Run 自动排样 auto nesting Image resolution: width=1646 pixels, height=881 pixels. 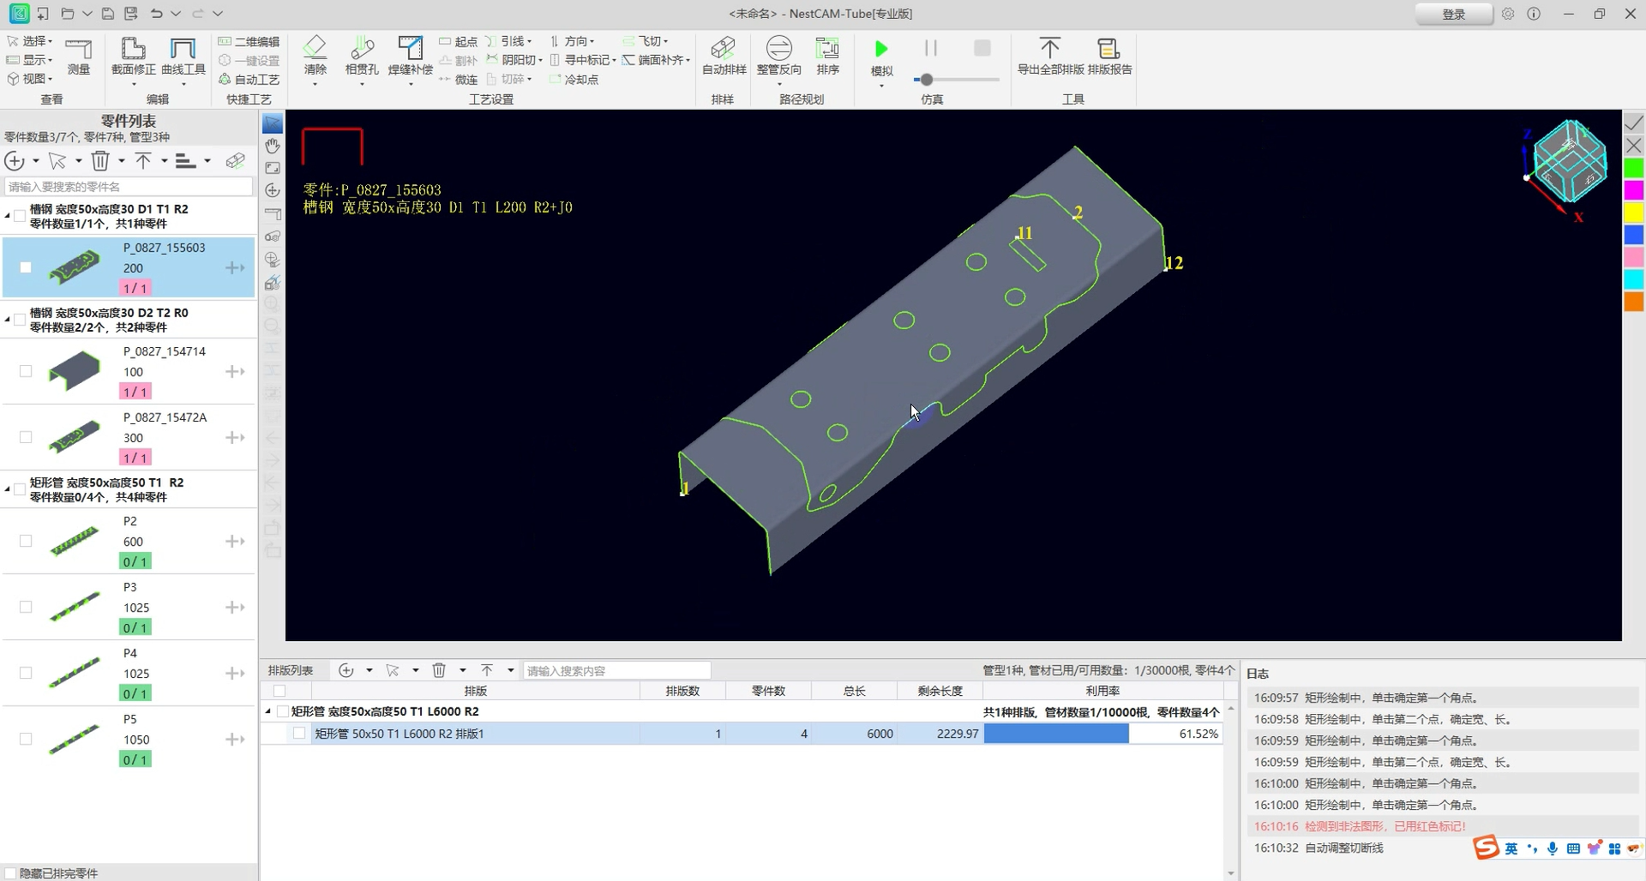724,57
